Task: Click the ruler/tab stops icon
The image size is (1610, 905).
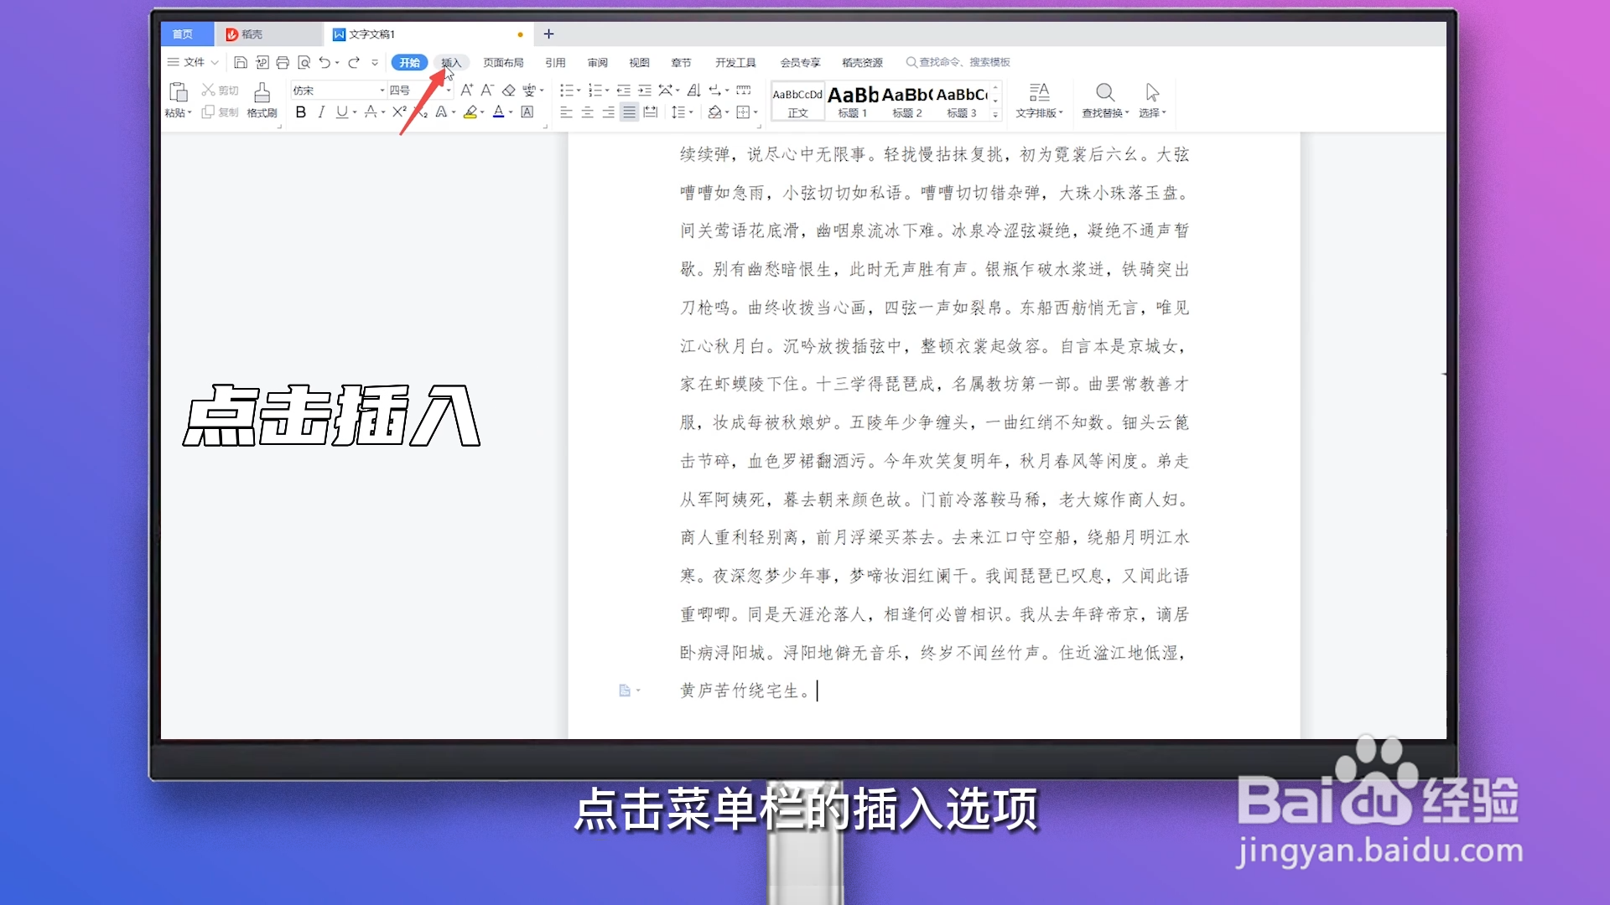Action: click(x=743, y=90)
